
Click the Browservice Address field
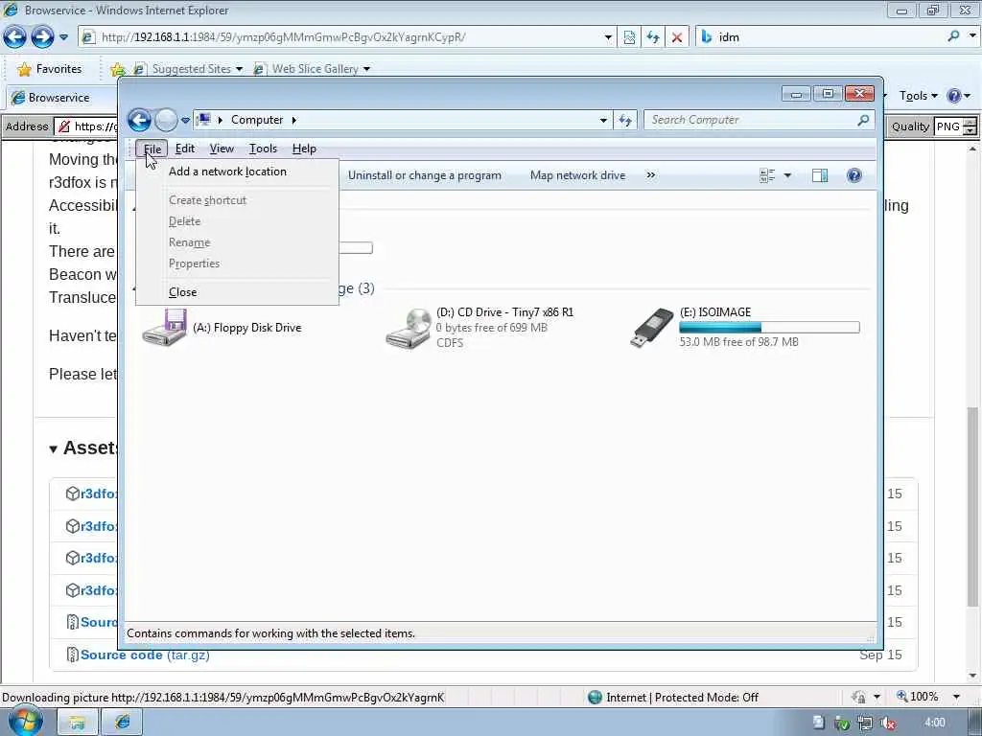(85, 126)
